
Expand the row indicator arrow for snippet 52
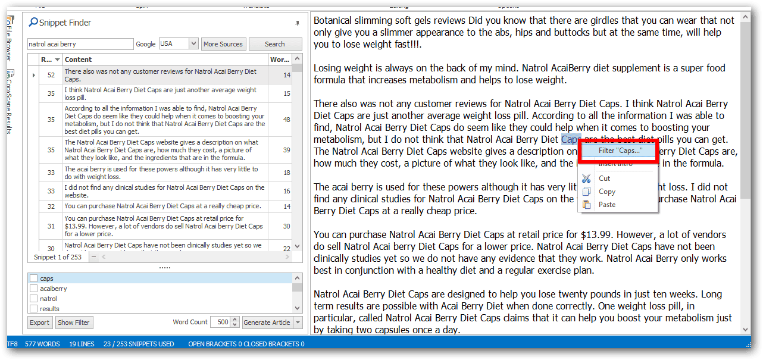pyautogui.click(x=33, y=75)
